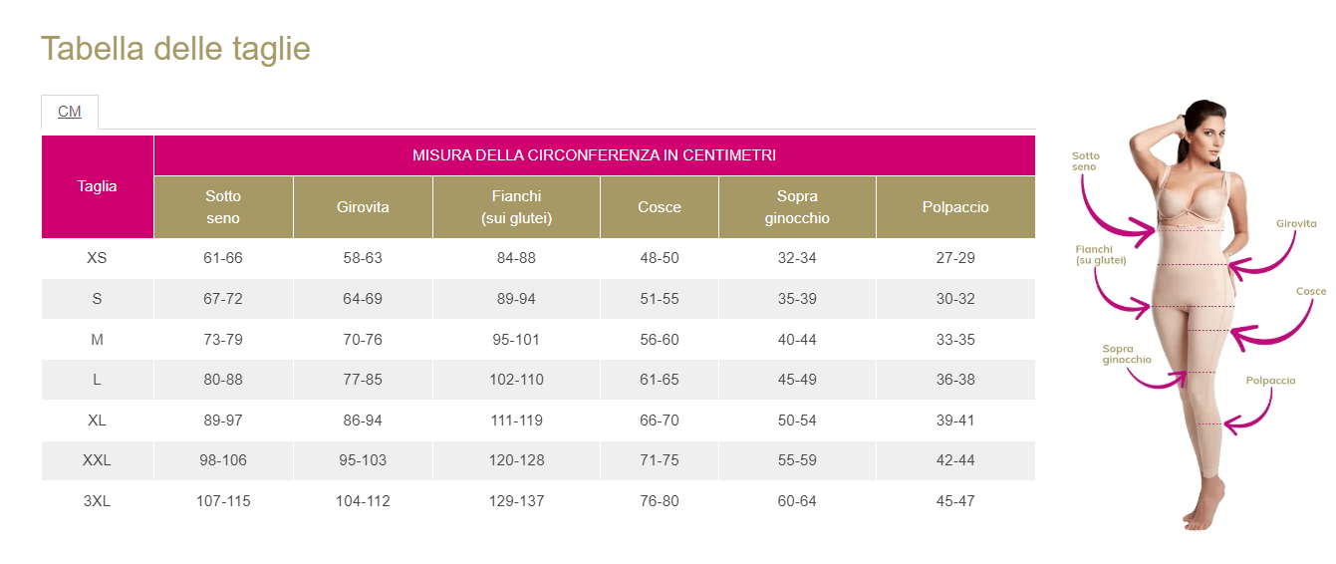Click the Polpaccio column header
1336x564 pixels.
(x=955, y=207)
